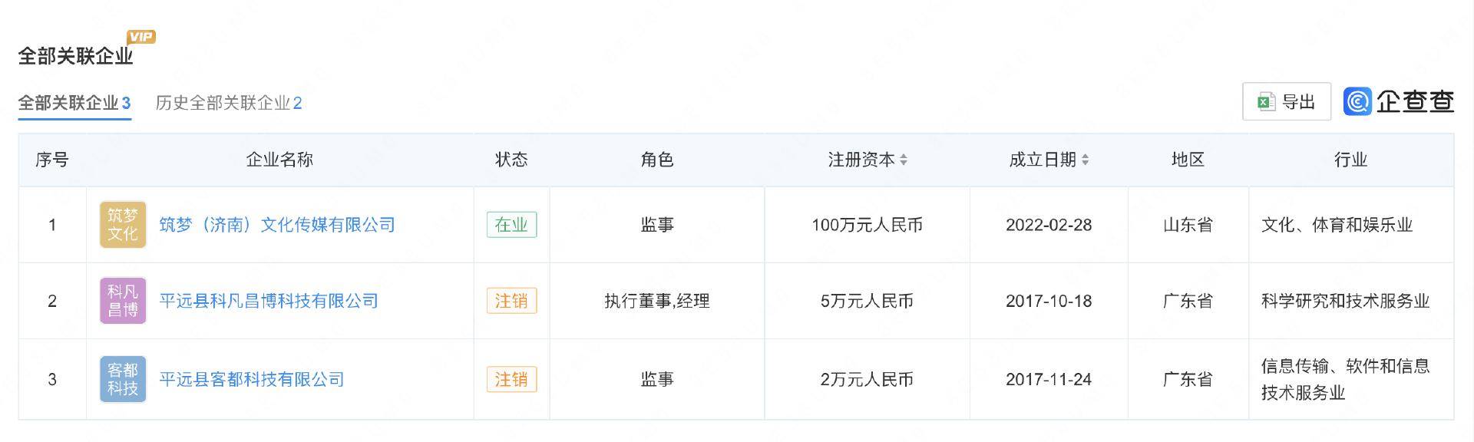
Task: Click the Qichacha logo
Action: point(1398,102)
